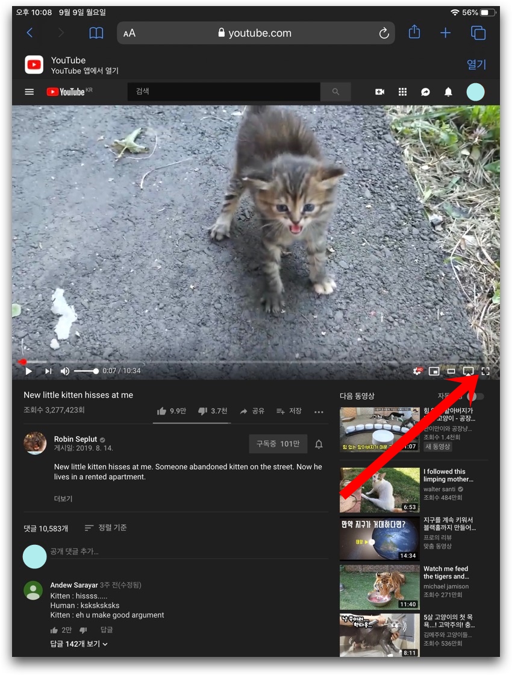The image size is (512, 675).
Task: Like Andew Sarayar's comment
Action: point(54,630)
